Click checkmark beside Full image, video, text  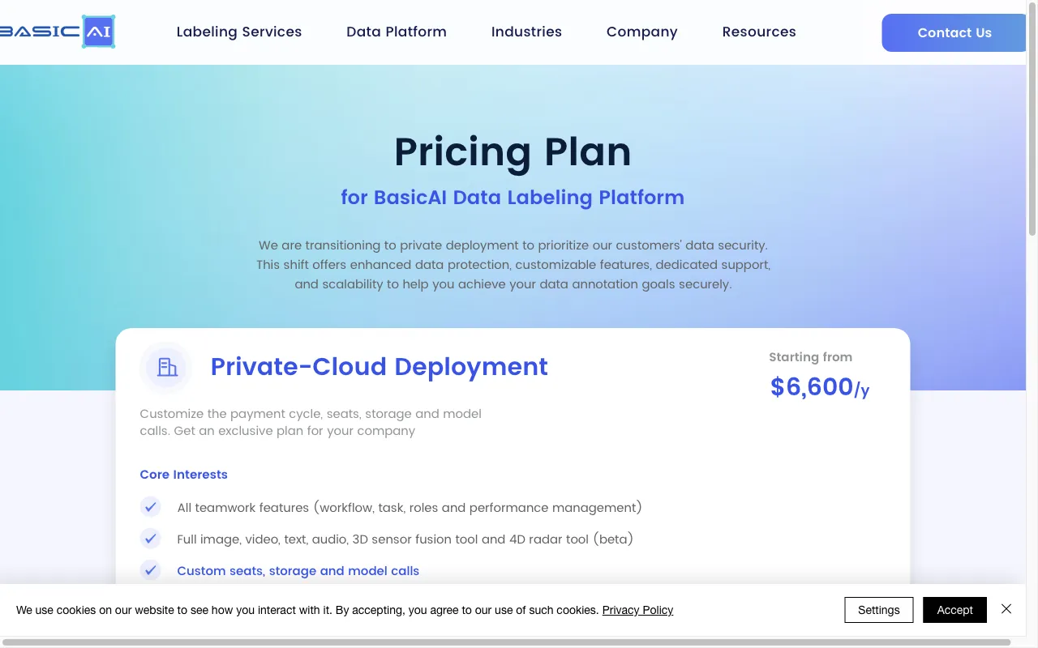(x=150, y=539)
